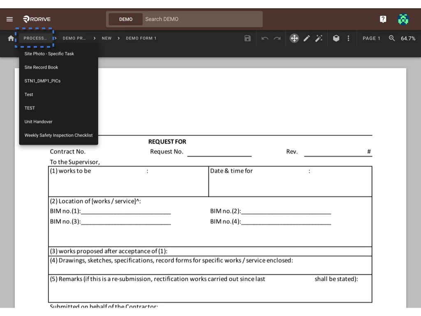The width and height of the screenshot is (421, 316).
Task: Go home via the house icon
Action: coord(11,38)
